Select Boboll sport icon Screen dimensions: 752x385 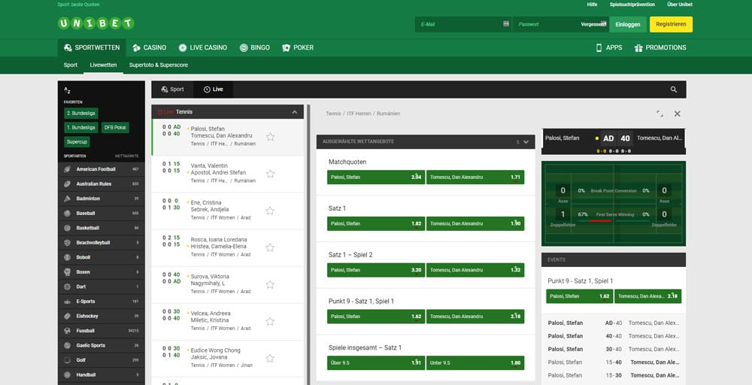(67, 257)
